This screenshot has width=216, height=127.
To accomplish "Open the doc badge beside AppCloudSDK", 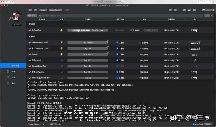I will [47, 49].
